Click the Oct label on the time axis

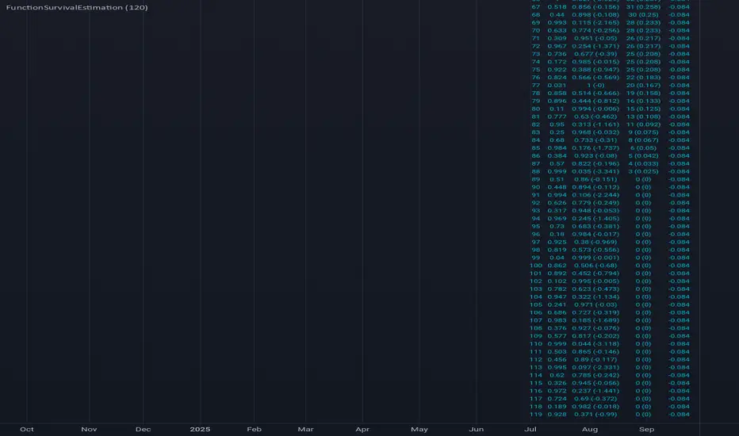[27, 430]
